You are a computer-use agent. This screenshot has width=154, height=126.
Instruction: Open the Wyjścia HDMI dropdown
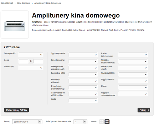[x=133, y=81]
